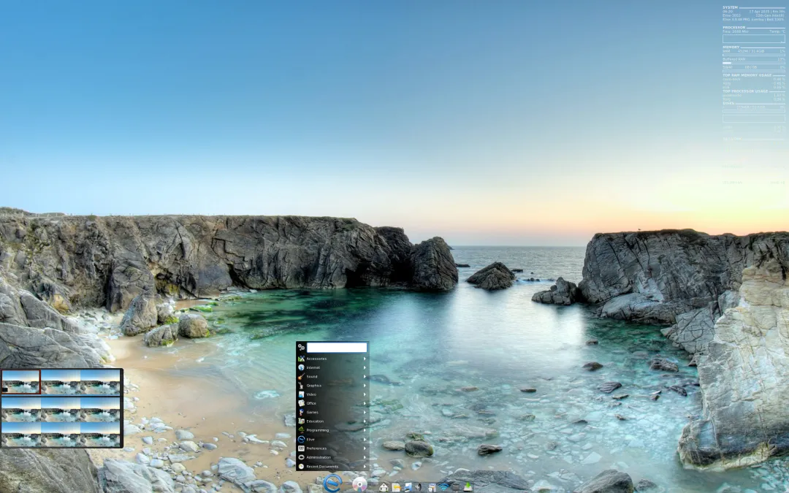Click the blue screen icon in the dock
This screenshot has height=493, width=789.
(408, 487)
